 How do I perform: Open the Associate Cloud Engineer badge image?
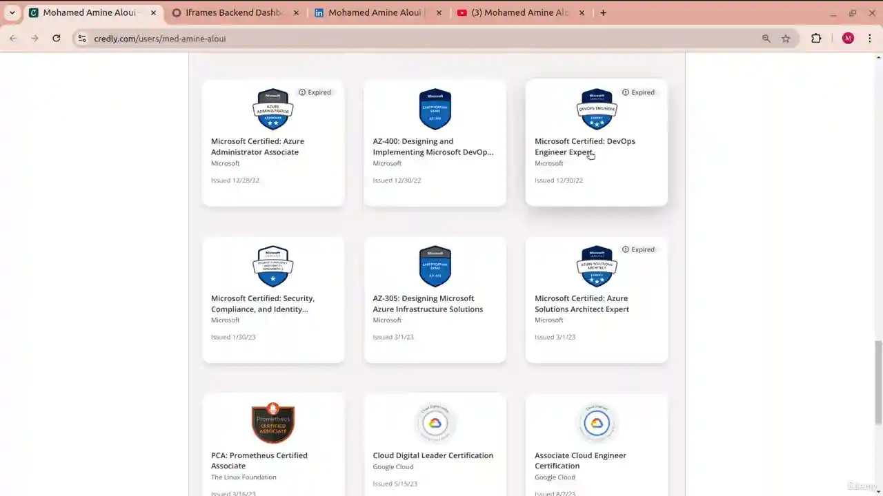pos(597,423)
